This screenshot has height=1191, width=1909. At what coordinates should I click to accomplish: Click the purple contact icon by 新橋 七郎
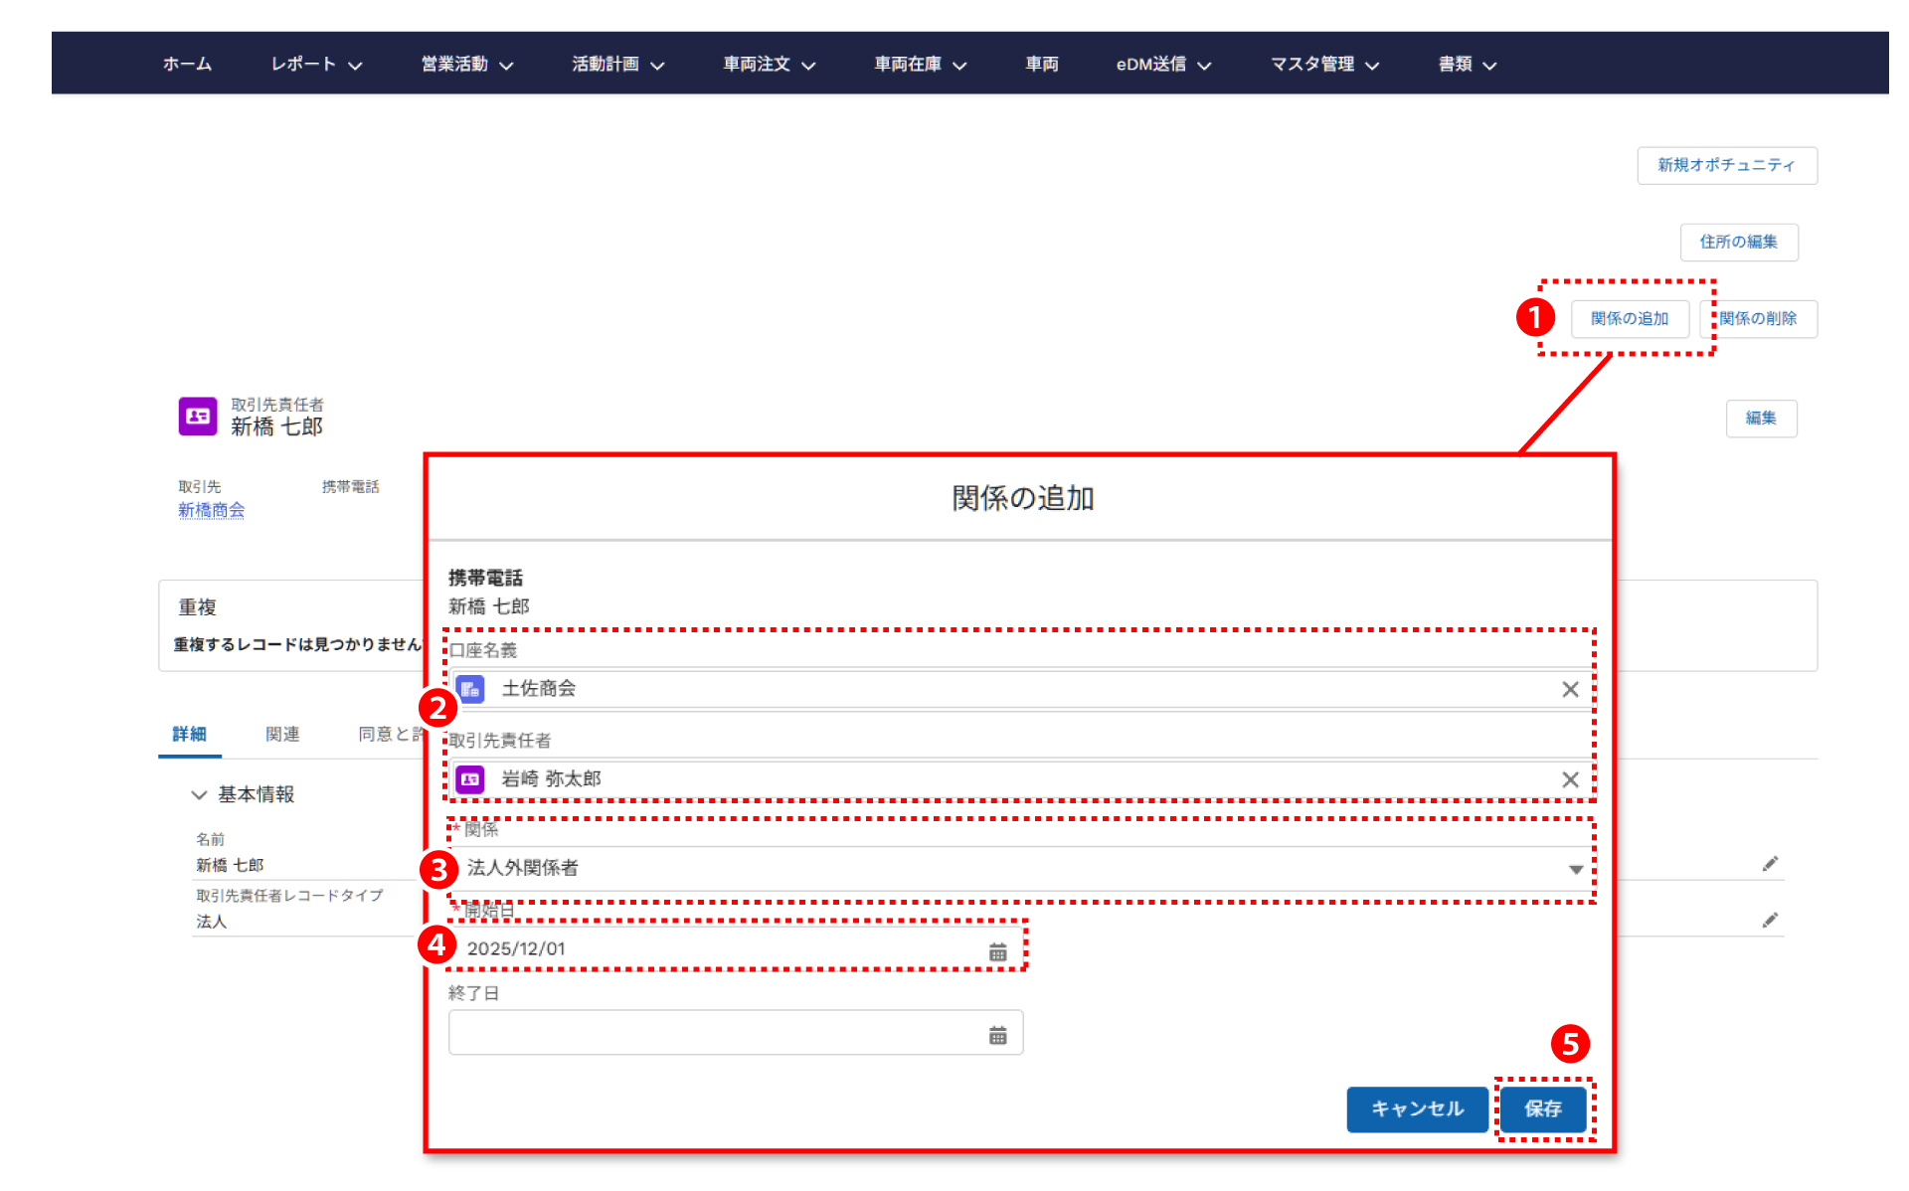click(197, 417)
